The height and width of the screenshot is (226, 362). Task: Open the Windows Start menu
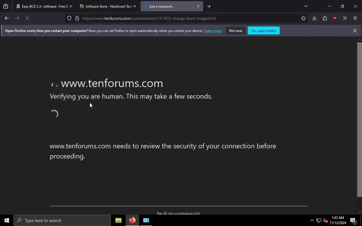pos(7,220)
